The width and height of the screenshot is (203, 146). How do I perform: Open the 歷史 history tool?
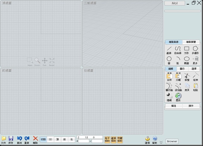tap(178, 97)
